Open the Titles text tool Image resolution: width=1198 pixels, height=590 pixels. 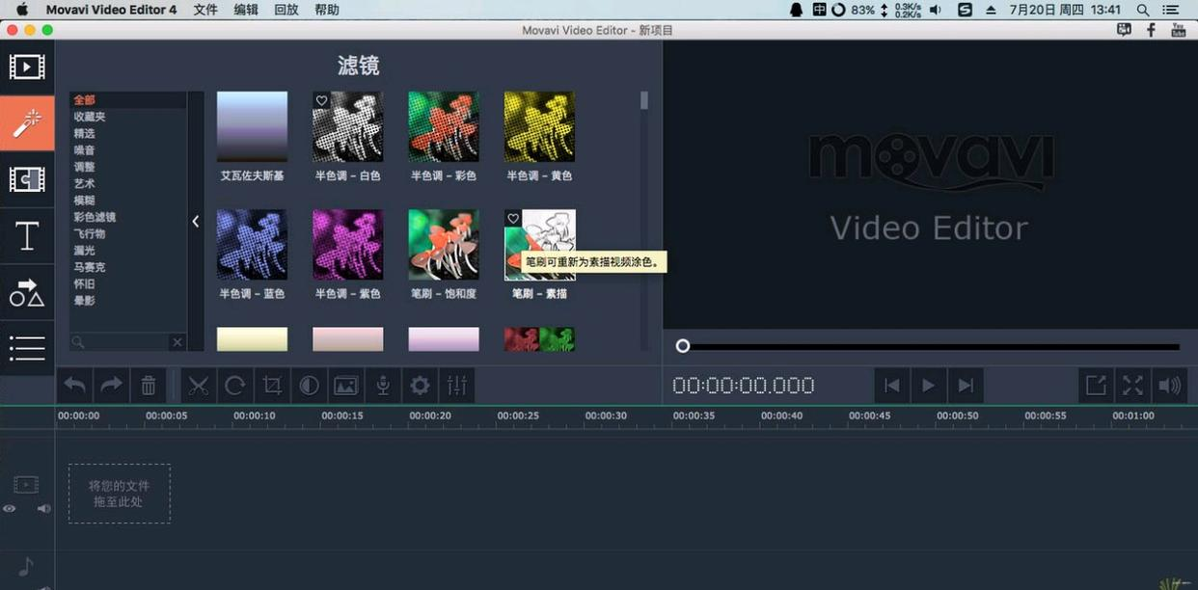pos(27,235)
